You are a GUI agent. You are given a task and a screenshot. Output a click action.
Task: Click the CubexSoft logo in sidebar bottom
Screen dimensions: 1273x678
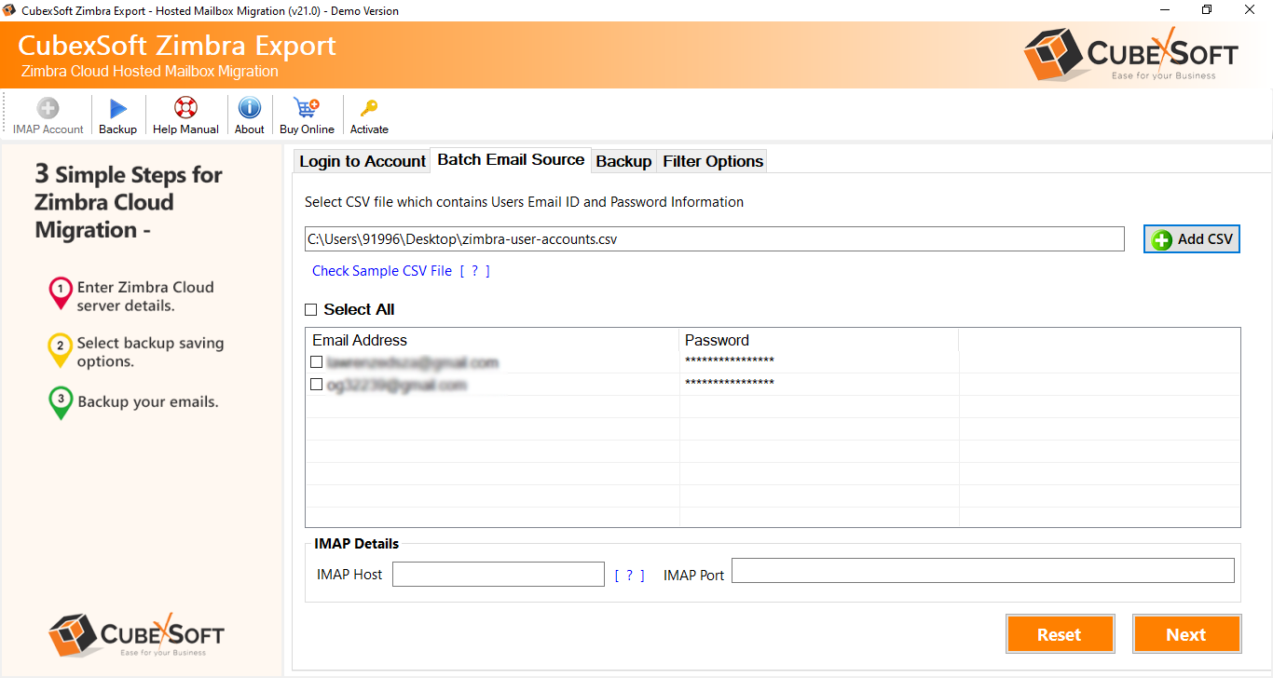point(136,635)
